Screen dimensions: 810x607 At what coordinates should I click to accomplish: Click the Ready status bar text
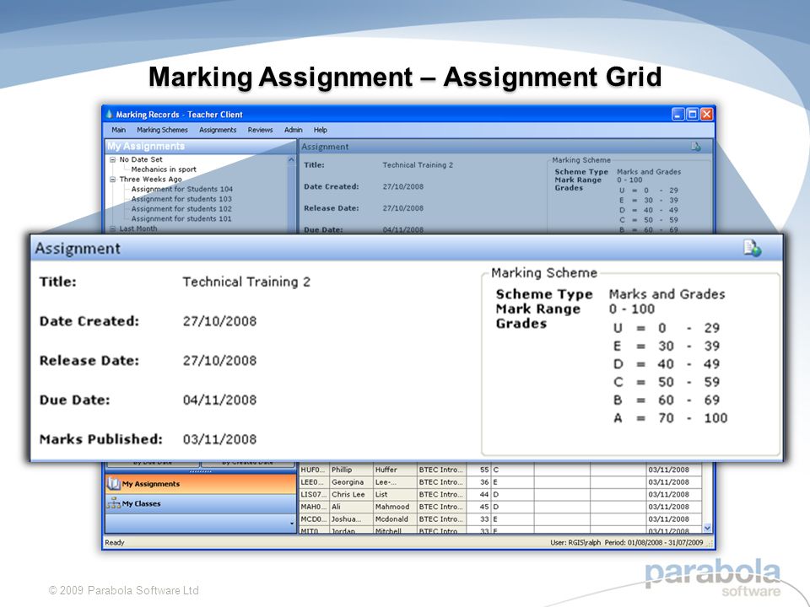coord(115,543)
